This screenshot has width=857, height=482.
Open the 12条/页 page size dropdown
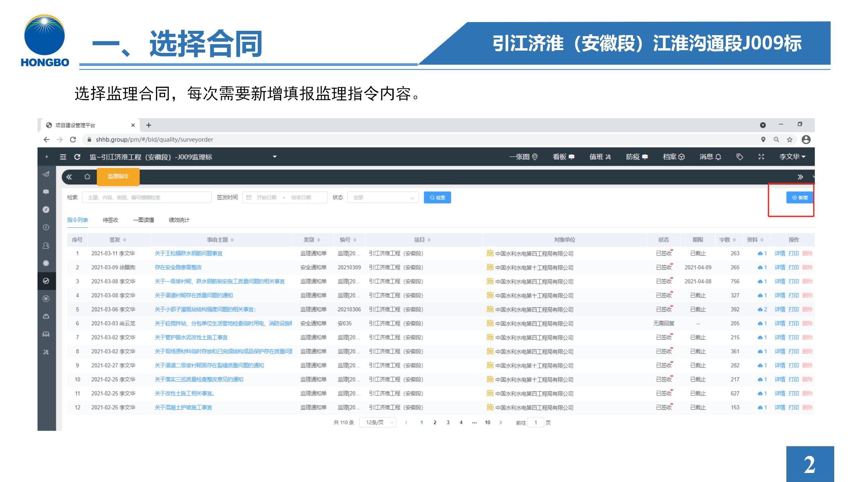377,422
